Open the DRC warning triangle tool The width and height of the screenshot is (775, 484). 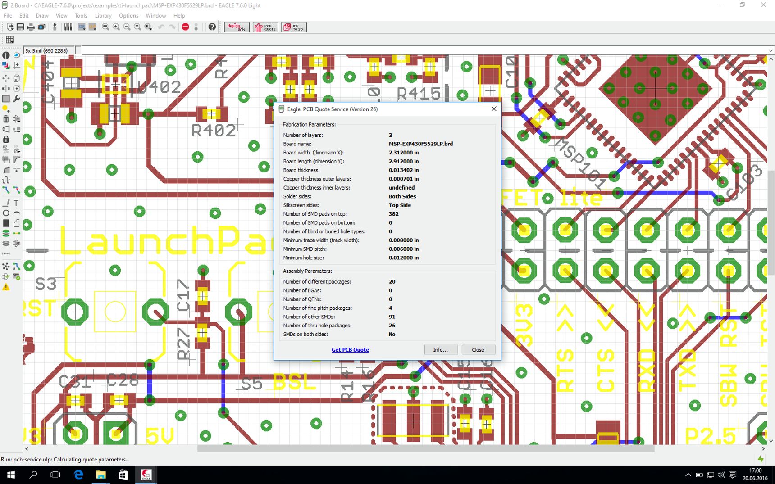6,287
